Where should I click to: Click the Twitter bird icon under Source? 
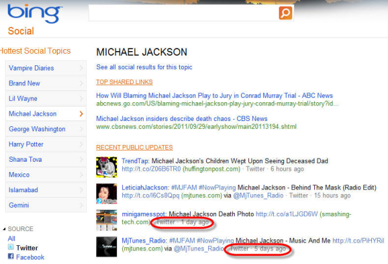[10, 247]
